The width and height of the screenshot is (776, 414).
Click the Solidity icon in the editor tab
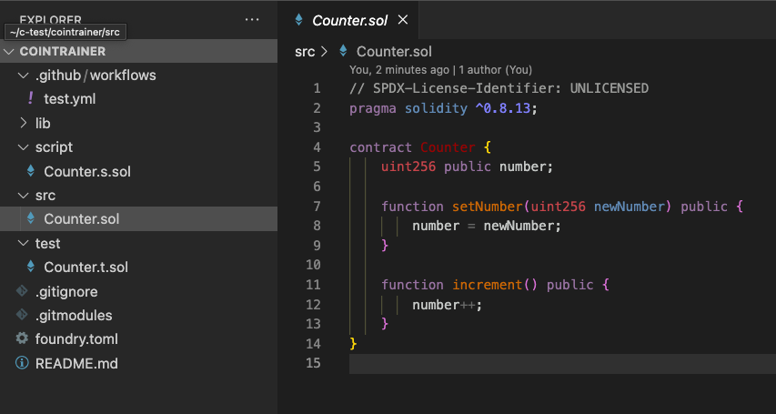coord(299,20)
